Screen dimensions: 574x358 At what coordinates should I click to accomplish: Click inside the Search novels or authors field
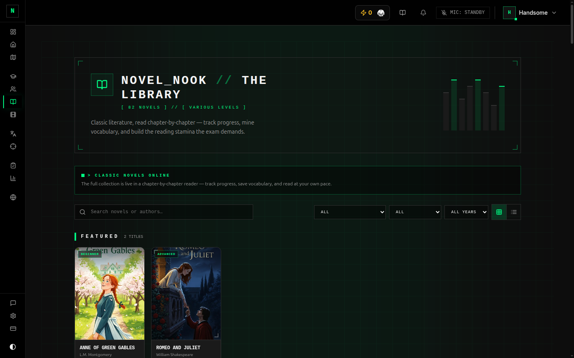coord(164,212)
